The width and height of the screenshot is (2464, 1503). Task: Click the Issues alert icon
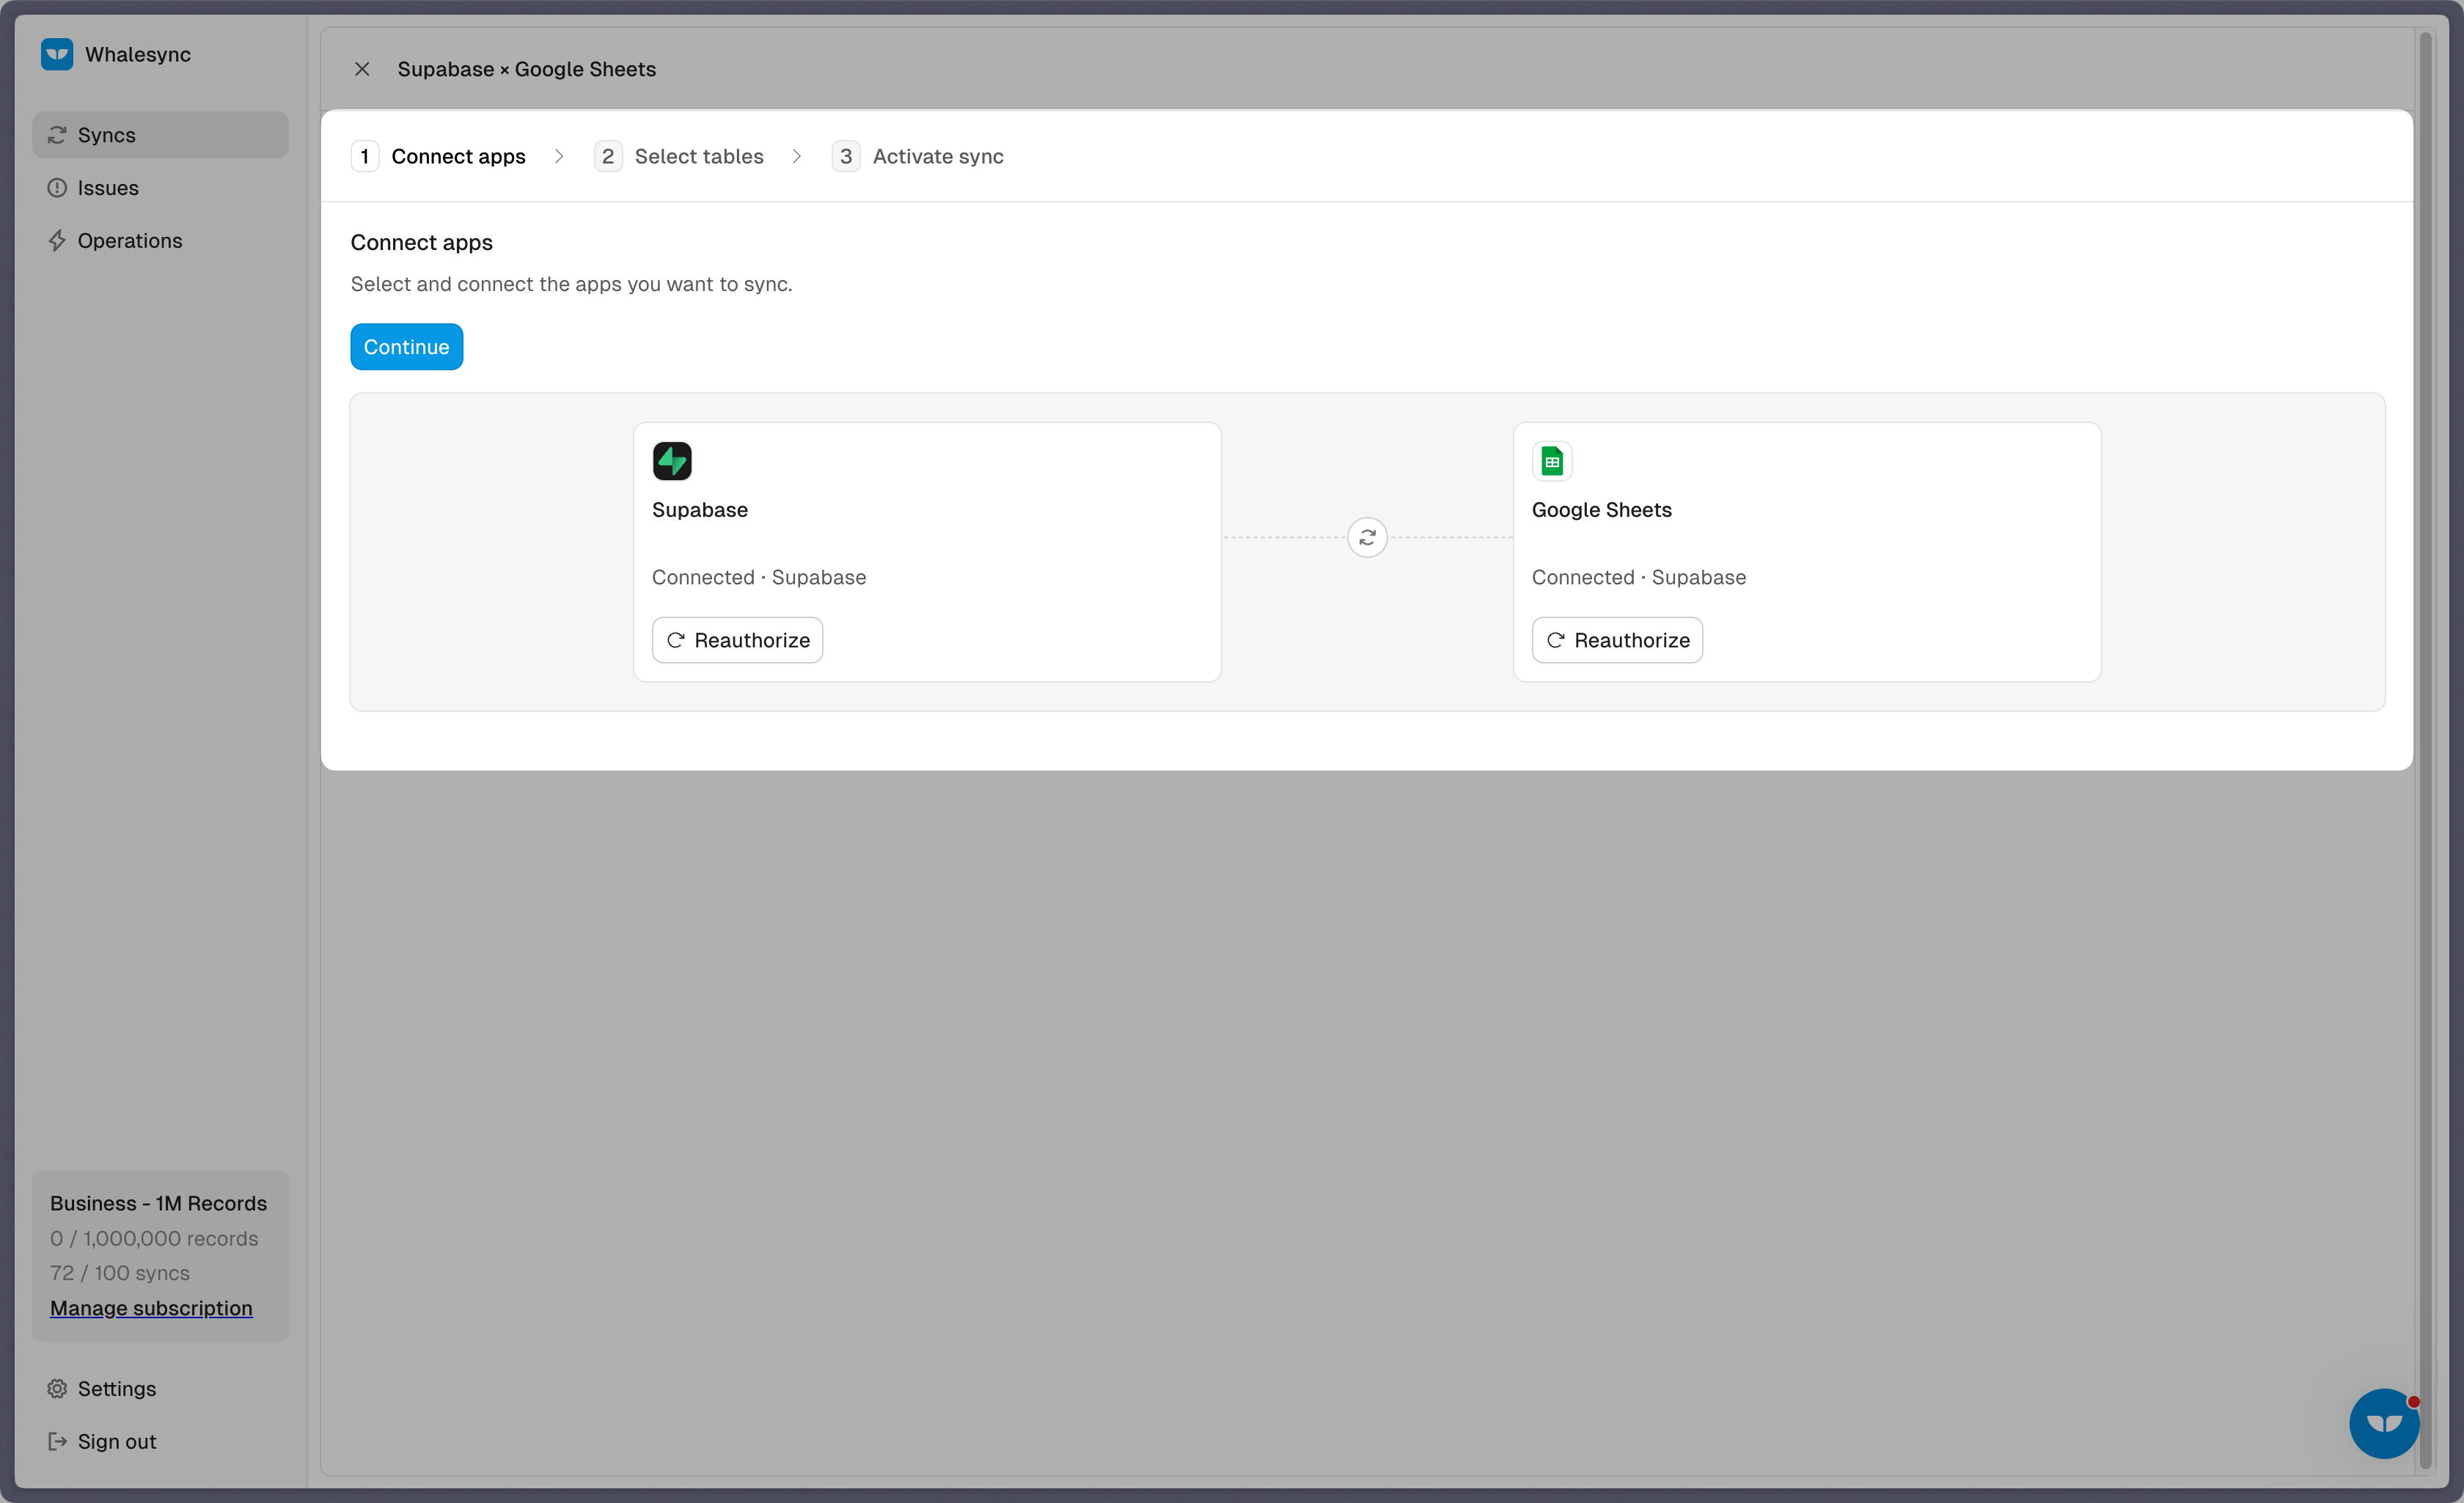tap(57, 188)
